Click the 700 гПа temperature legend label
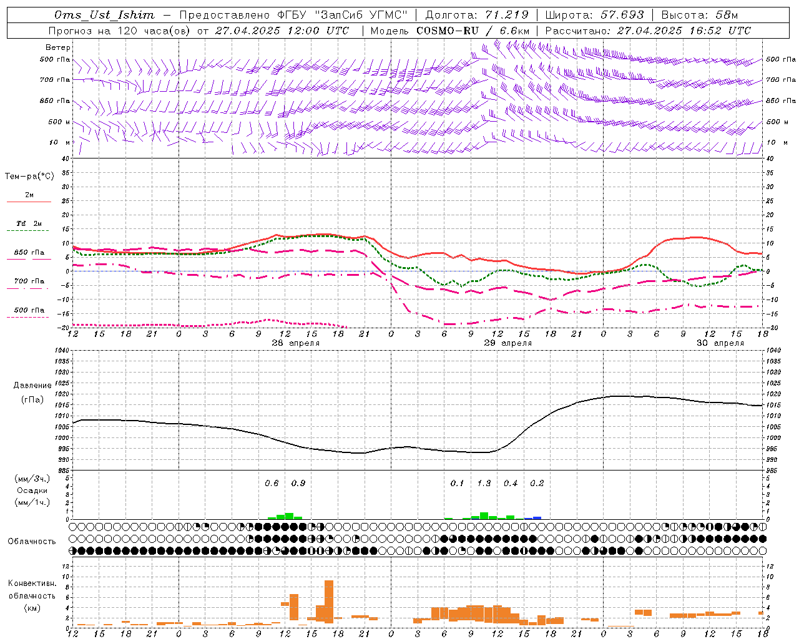799x639 pixels. click(29, 281)
